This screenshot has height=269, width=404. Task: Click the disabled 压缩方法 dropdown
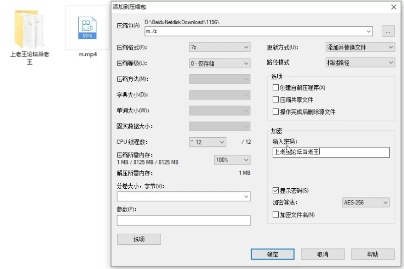(220, 79)
